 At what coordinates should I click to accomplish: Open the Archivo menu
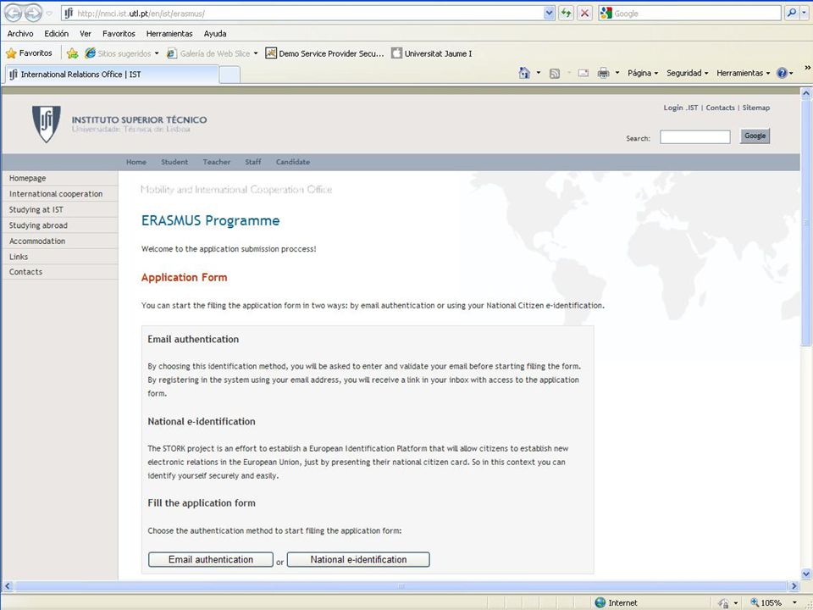pyautogui.click(x=20, y=33)
